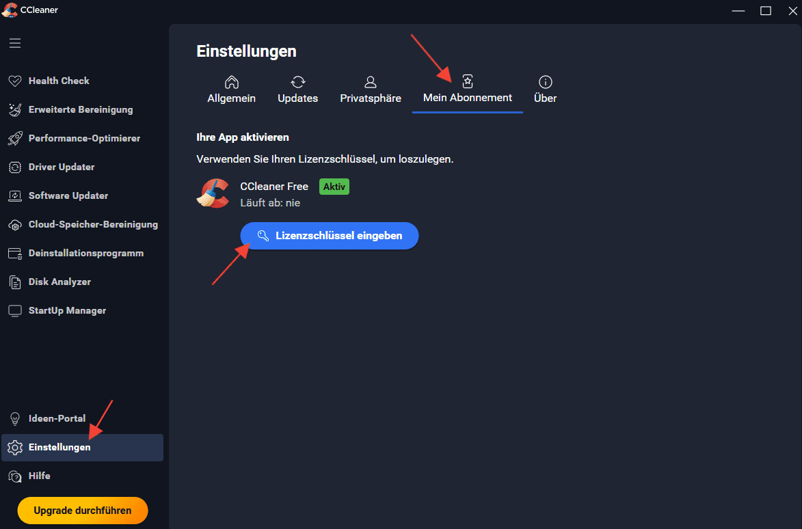Click the Health Check heart icon
Image resolution: width=802 pixels, height=529 pixels.
click(x=15, y=81)
